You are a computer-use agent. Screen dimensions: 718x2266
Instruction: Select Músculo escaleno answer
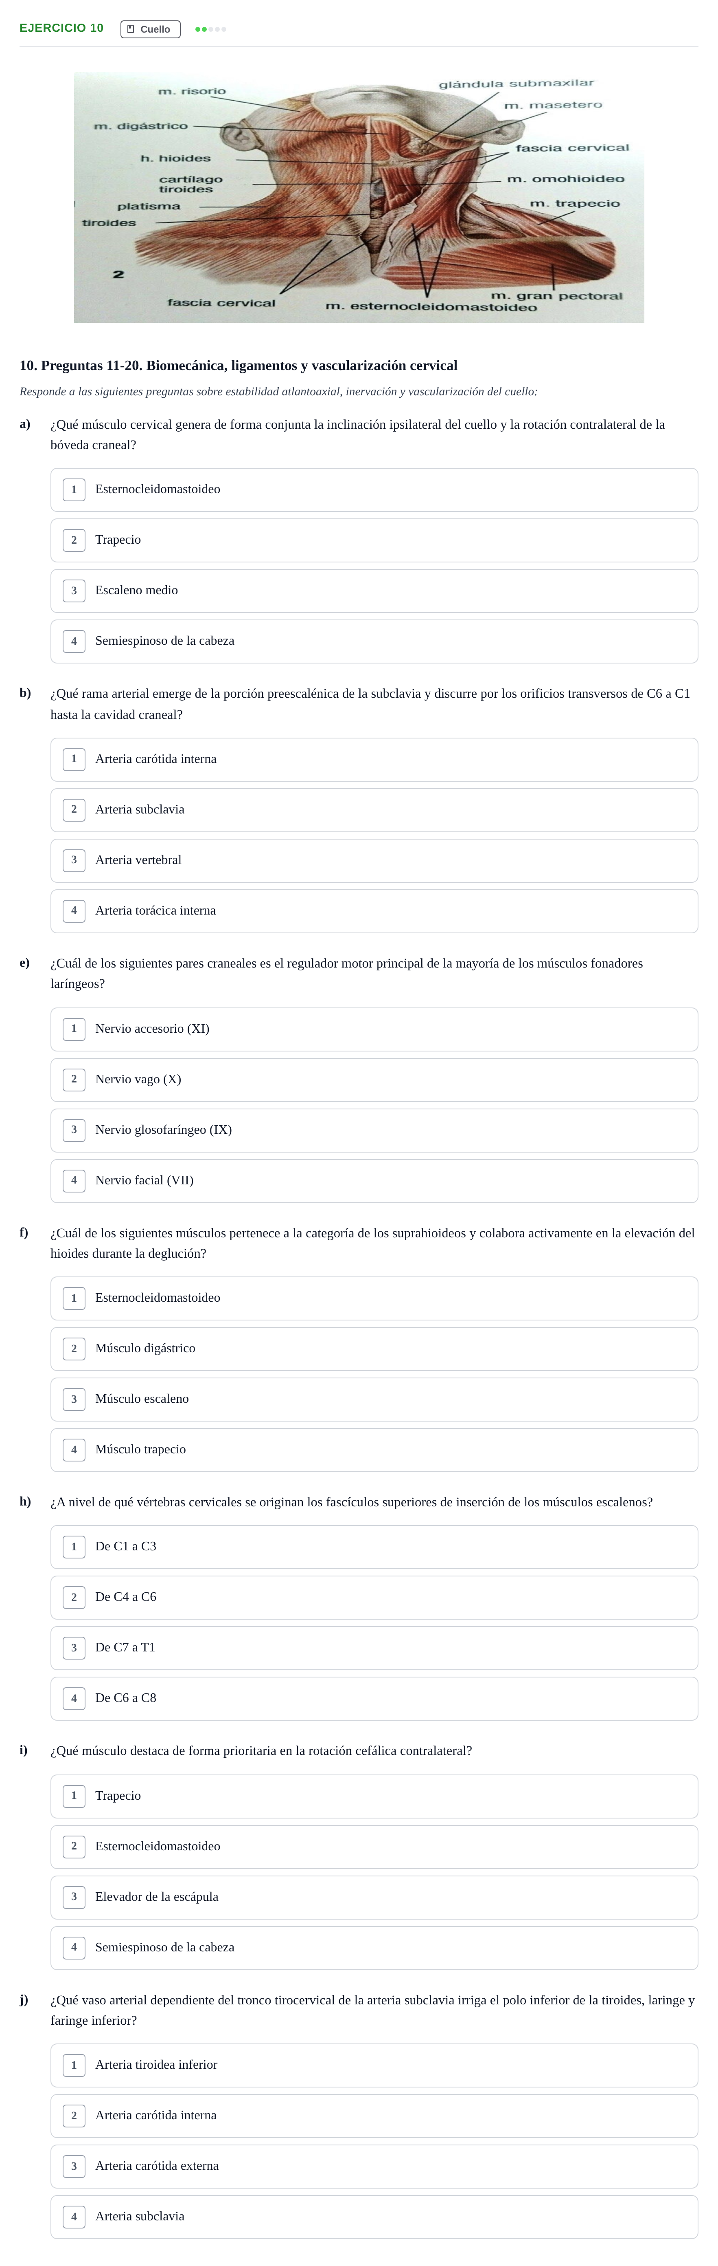coord(374,1400)
